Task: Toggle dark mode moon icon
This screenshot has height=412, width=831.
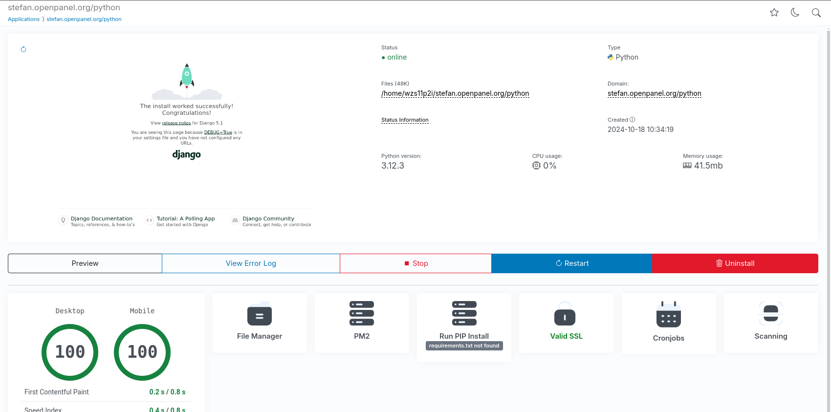Action: (x=795, y=13)
